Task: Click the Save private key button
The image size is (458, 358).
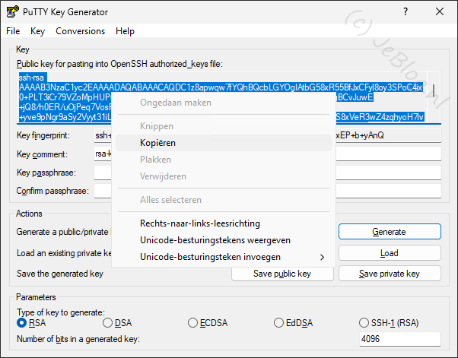Action: 389,274
